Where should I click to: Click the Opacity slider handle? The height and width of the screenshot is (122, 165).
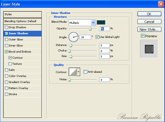90,29
